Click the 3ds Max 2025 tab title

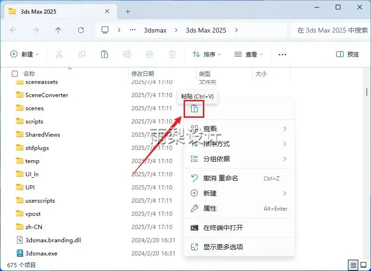[x=38, y=11]
